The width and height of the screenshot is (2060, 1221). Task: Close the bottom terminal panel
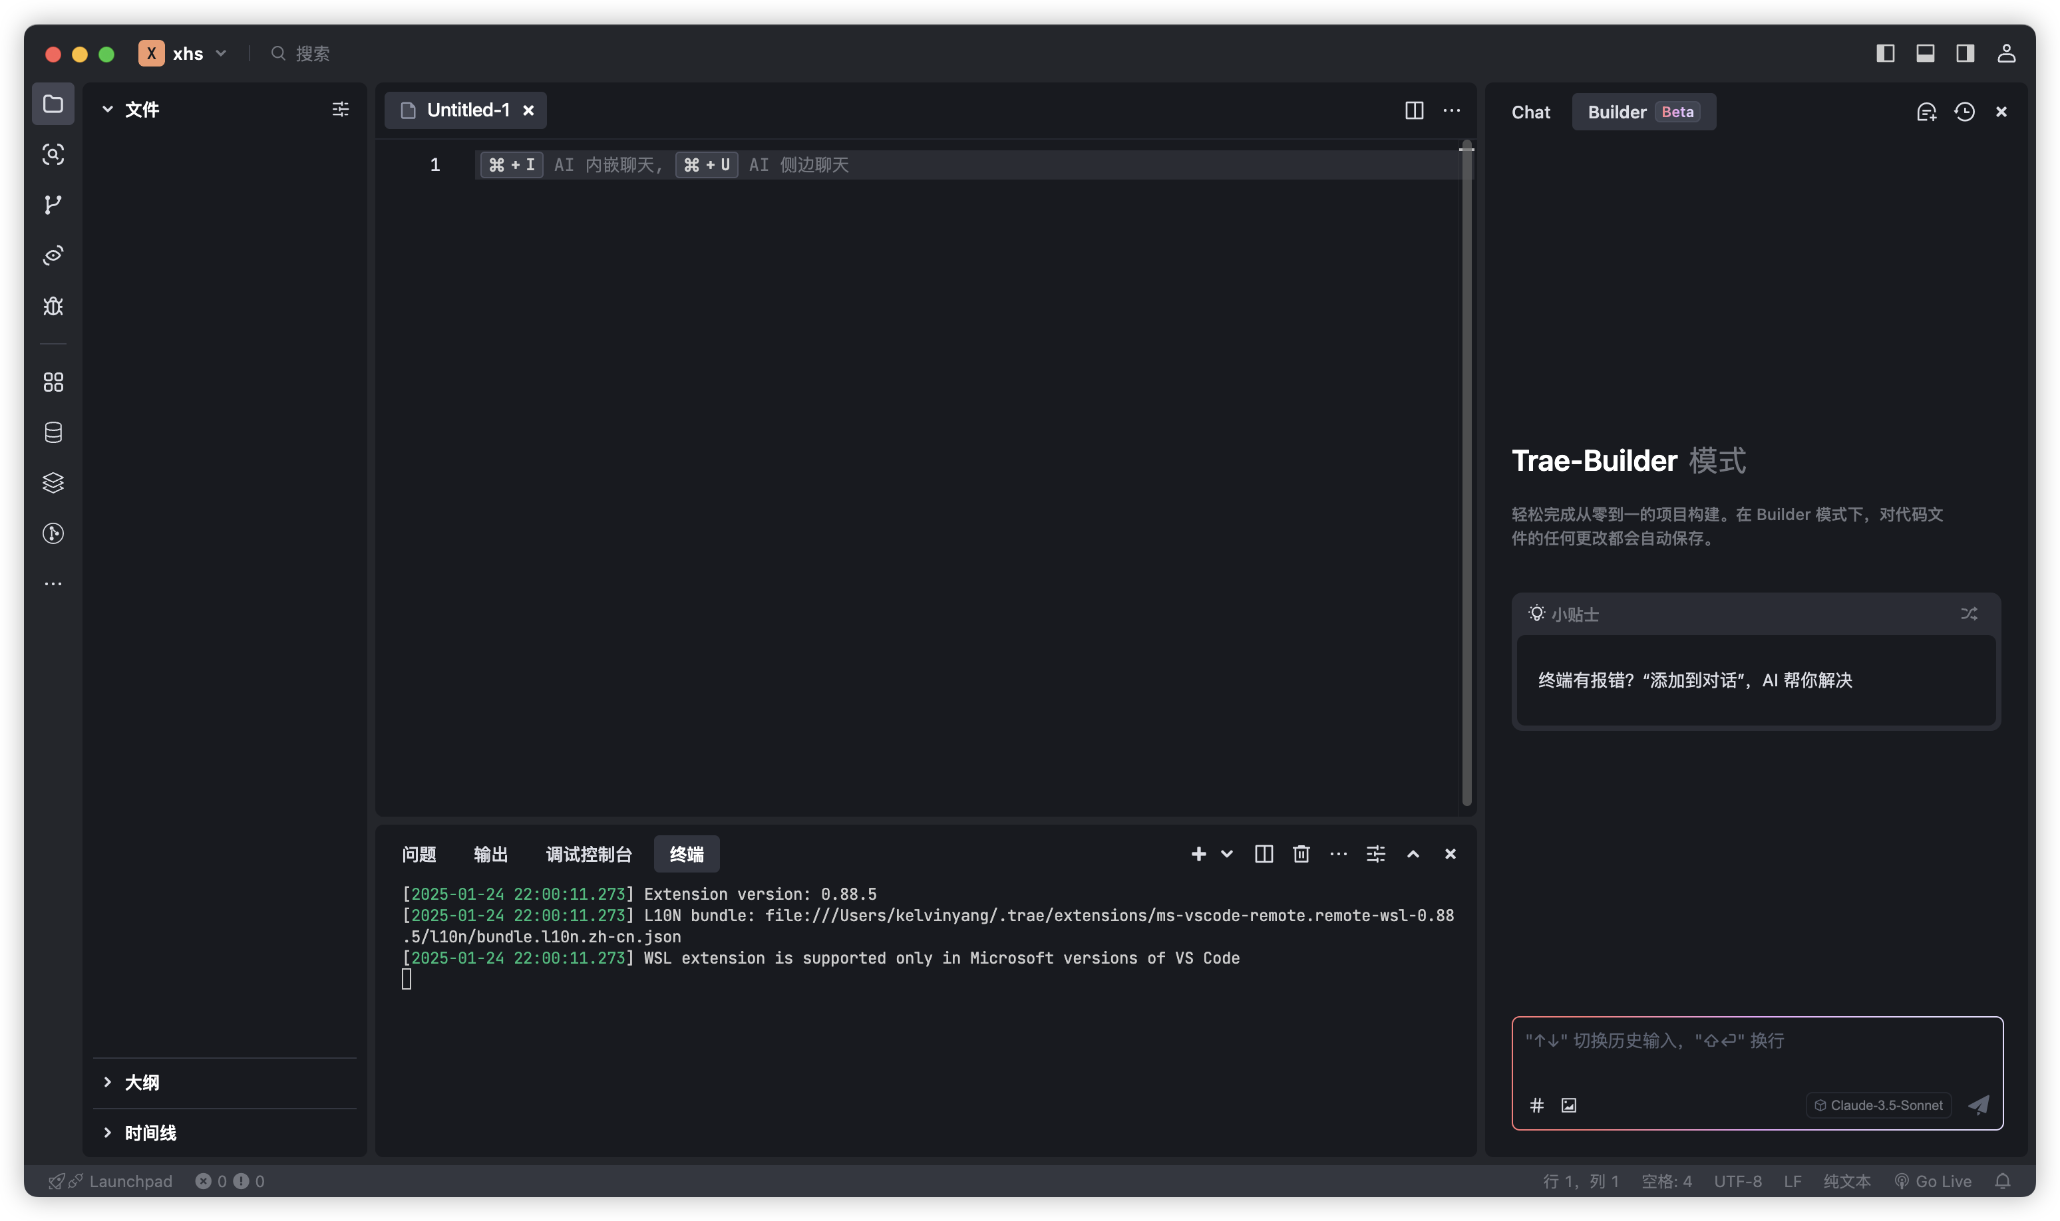[x=1450, y=854]
